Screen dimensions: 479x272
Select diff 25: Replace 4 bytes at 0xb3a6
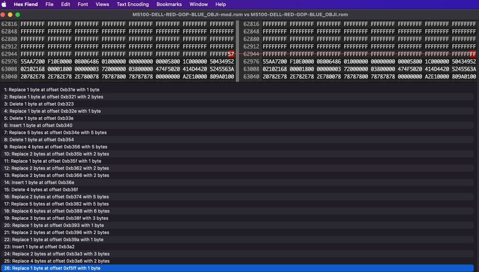click(x=237, y=261)
